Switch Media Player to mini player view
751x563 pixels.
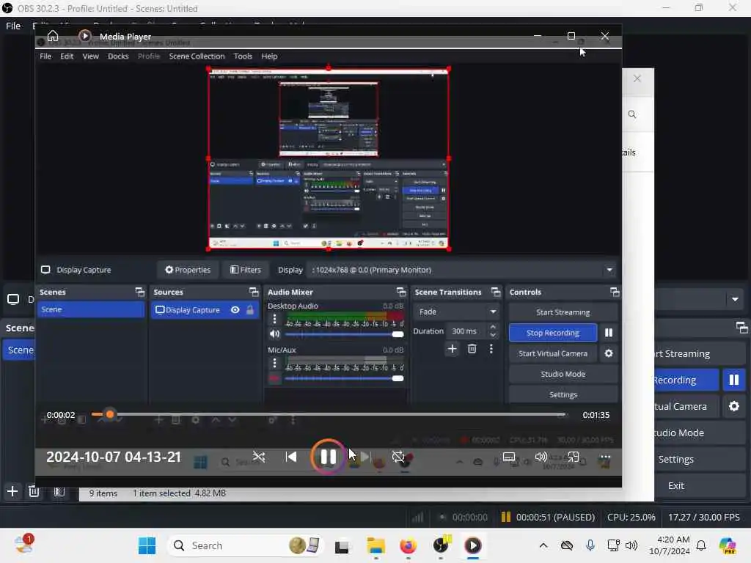[x=574, y=457]
